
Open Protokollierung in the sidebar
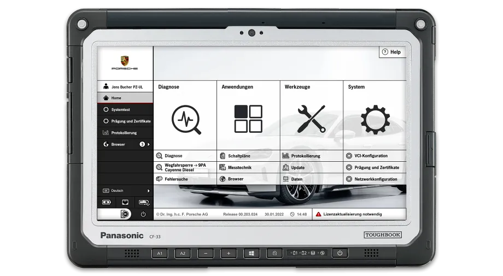(125, 133)
